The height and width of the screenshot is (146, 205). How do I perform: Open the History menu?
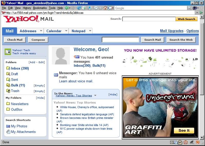[x=27, y=8]
